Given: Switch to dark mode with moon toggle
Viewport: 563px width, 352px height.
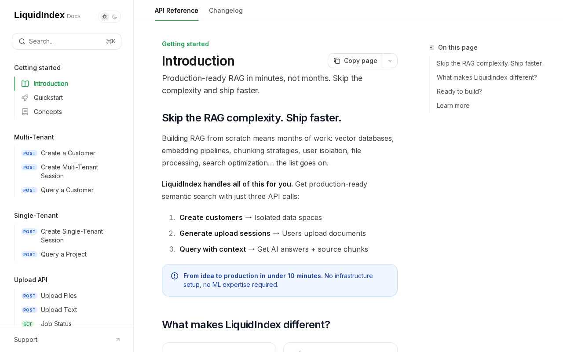Looking at the screenshot, I should click(x=115, y=17).
